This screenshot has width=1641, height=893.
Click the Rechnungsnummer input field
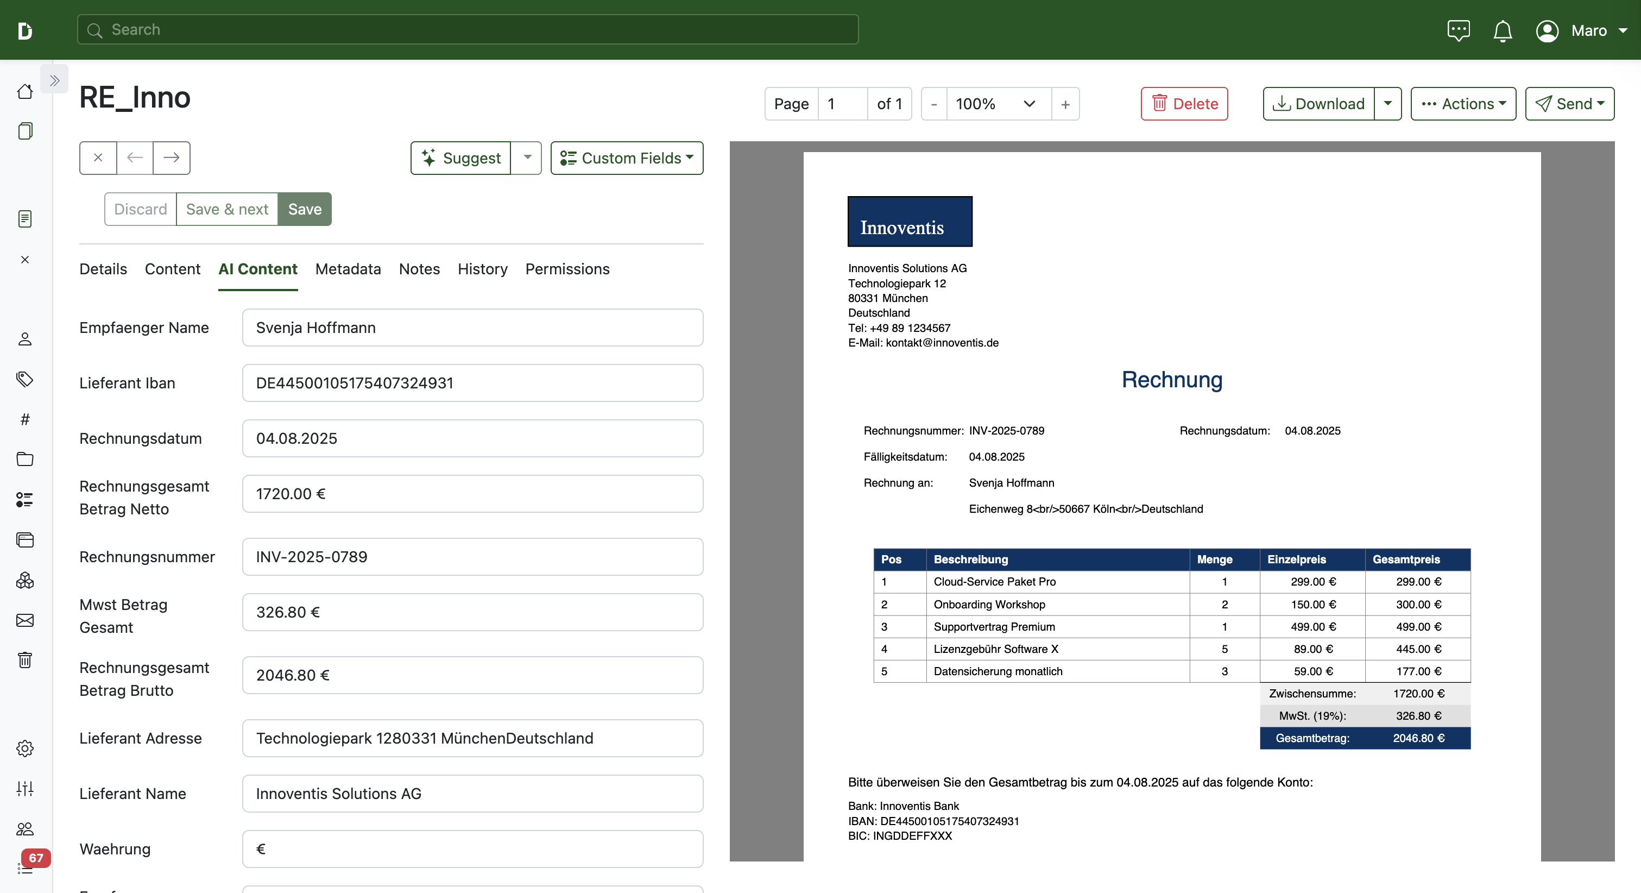(472, 556)
